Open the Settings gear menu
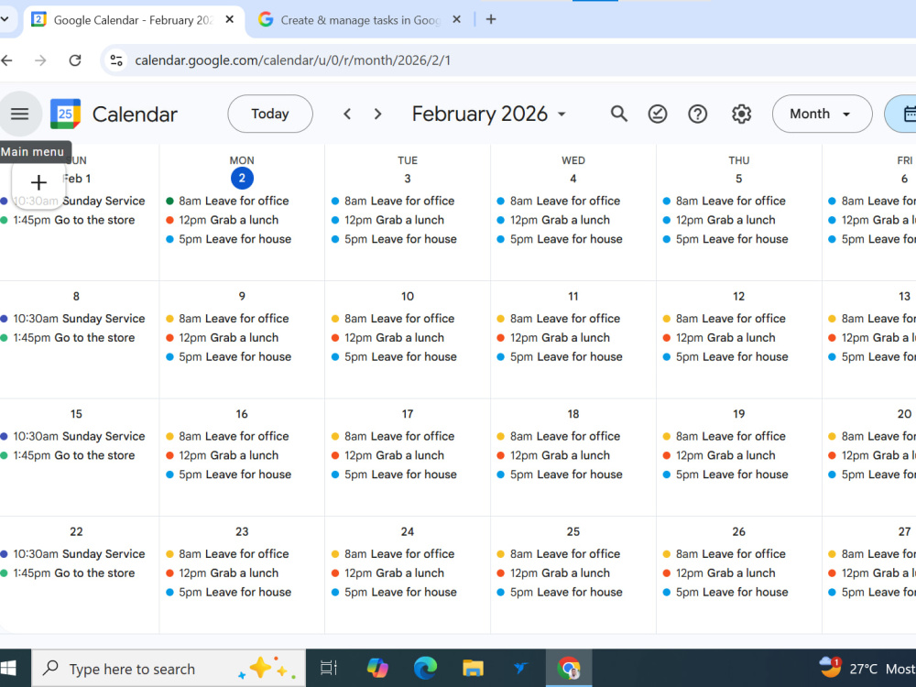The image size is (916, 687). [741, 114]
